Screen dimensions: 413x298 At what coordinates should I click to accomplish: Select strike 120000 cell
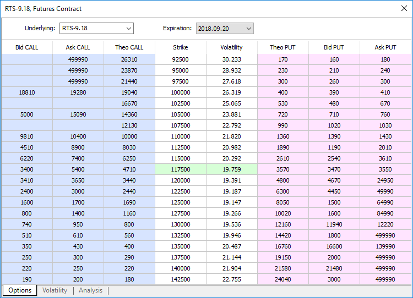tap(181, 180)
